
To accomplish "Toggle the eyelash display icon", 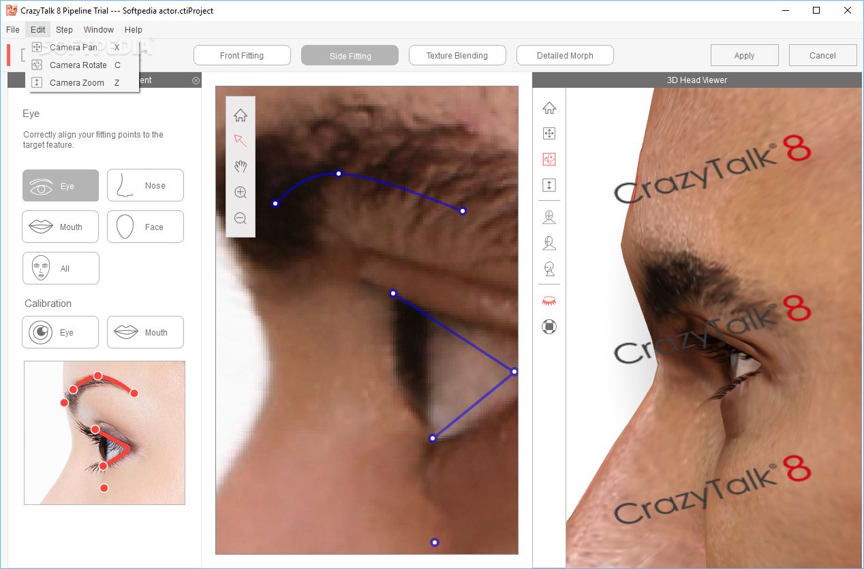I will coord(549,301).
